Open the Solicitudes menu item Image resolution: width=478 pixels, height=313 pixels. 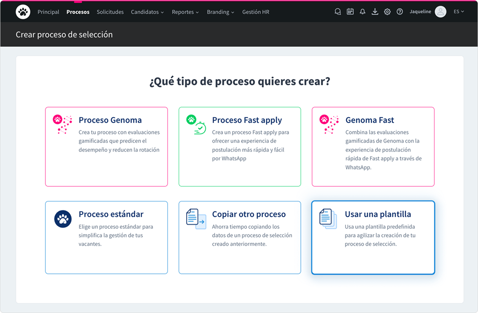[110, 12]
